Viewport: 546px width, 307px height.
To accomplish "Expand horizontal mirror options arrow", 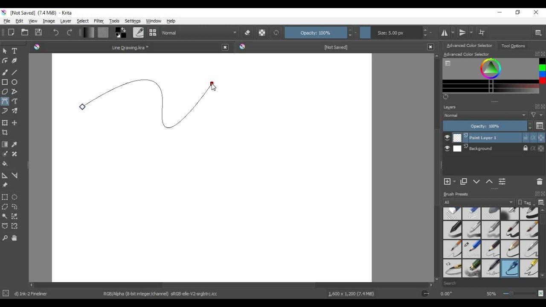I will (453, 32).
